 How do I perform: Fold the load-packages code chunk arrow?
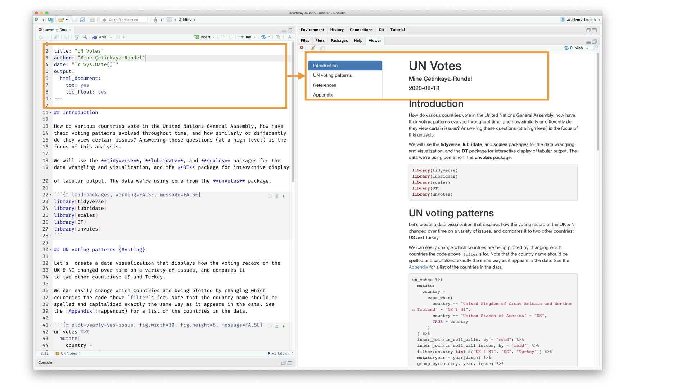click(x=50, y=195)
